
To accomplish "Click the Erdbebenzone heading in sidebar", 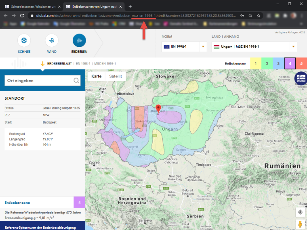I will (x=17, y=203).
